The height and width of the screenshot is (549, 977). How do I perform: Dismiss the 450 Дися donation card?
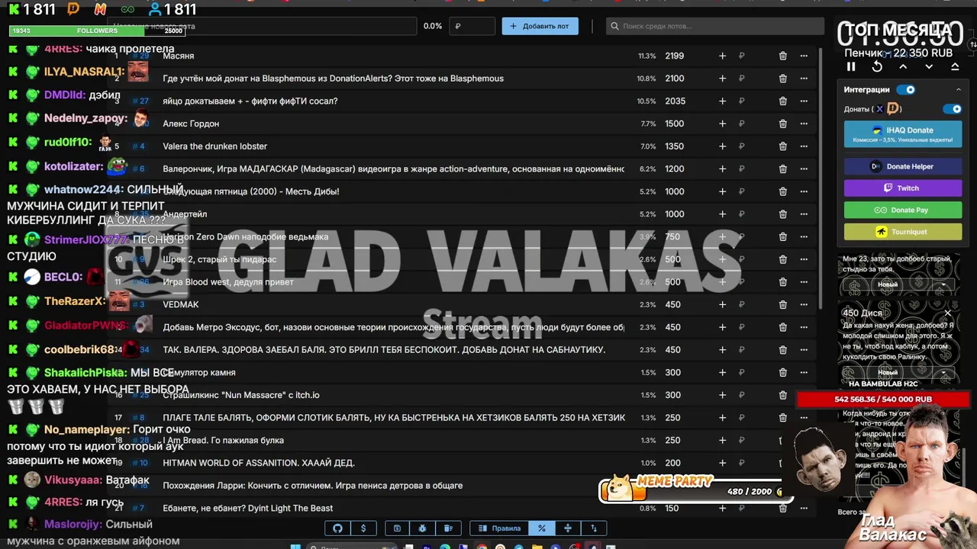pyautogui.click(x=947, y=313)
